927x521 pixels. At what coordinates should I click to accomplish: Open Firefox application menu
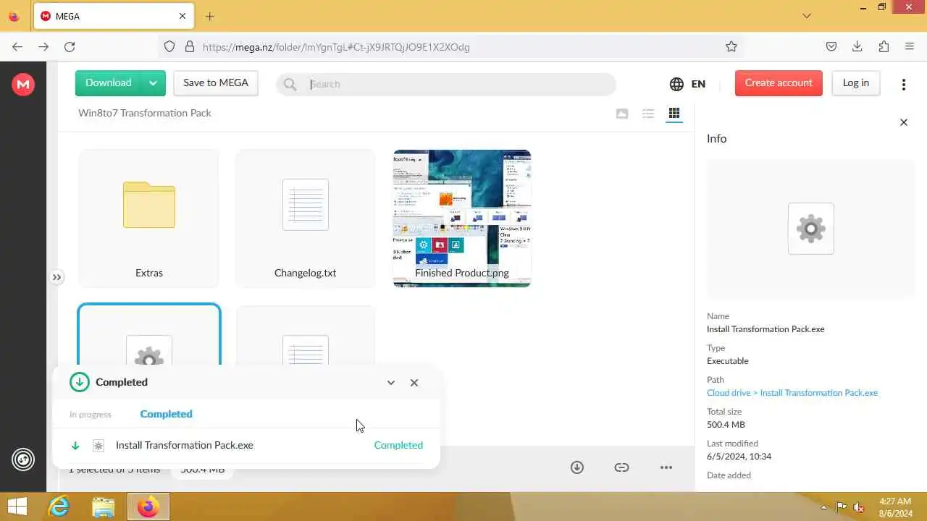[910, 46]
